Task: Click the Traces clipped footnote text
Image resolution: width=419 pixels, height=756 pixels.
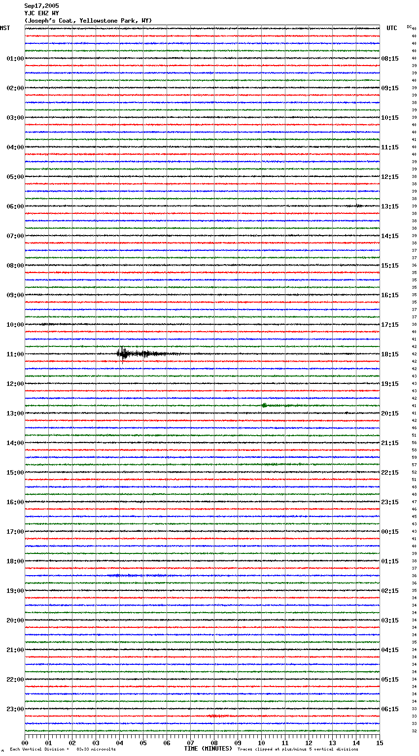Action: (298, 749)
